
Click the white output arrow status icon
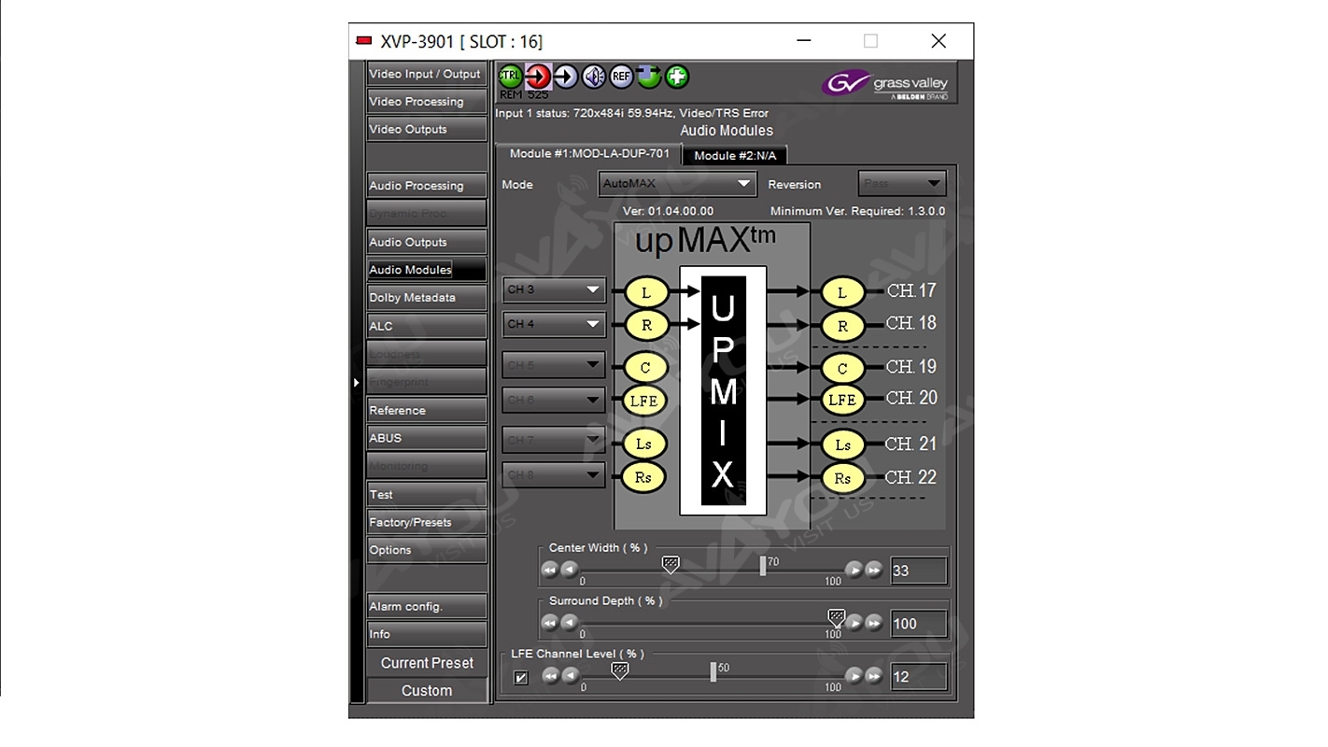566,77
